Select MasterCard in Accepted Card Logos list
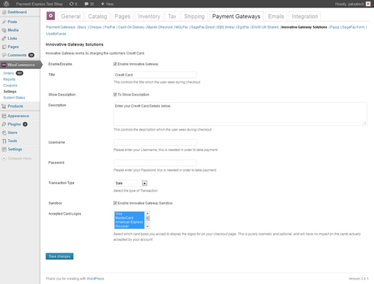The width and height of the screenshot is (374, 284). point(129,217)
